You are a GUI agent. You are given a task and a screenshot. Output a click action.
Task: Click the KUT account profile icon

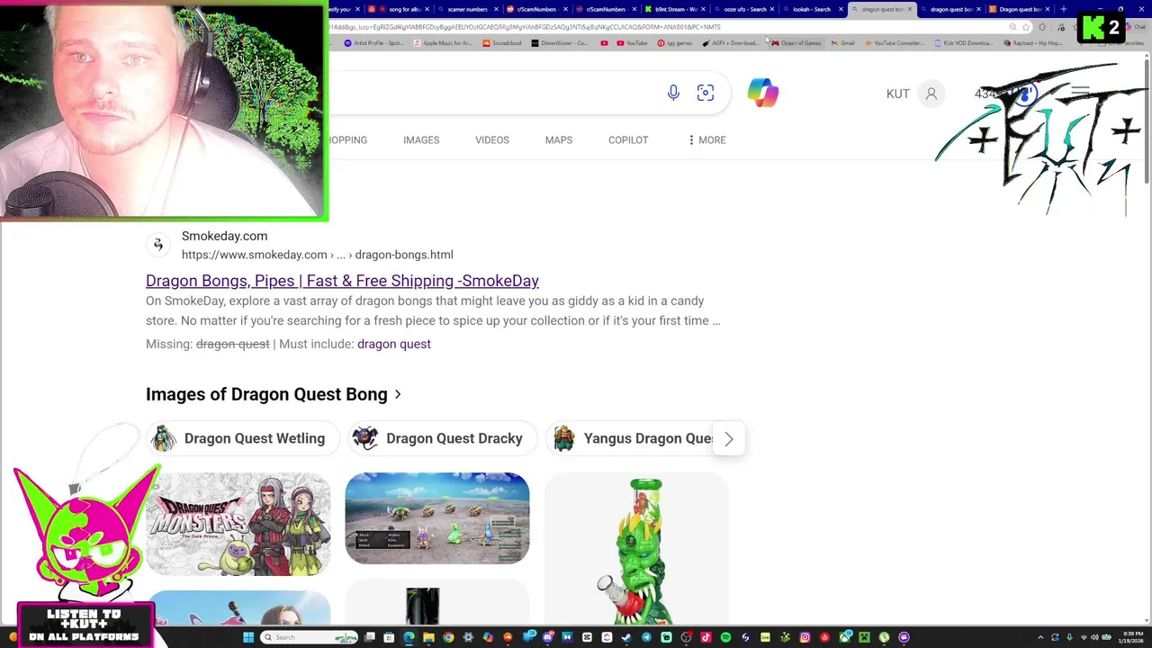[x=931, y=94]
